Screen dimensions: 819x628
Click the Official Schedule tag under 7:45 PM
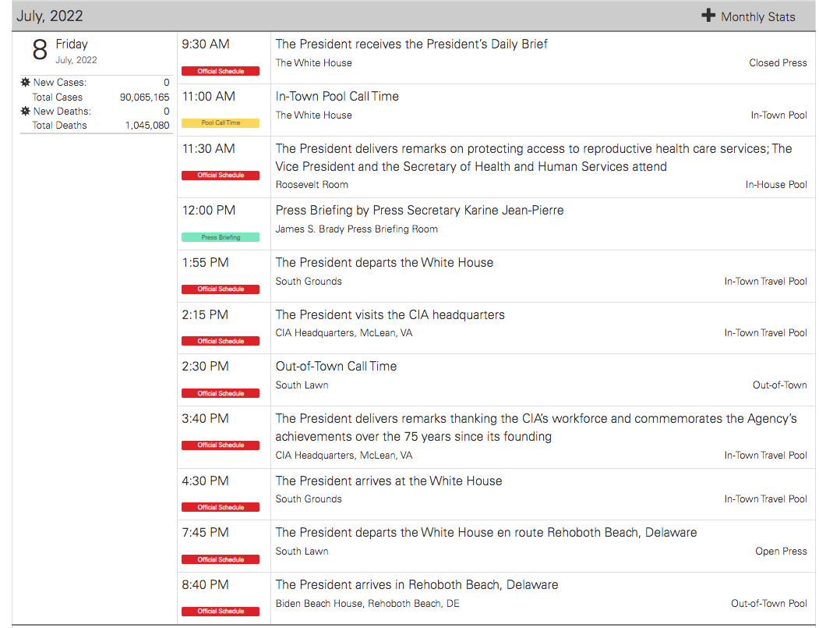point(221,559)
